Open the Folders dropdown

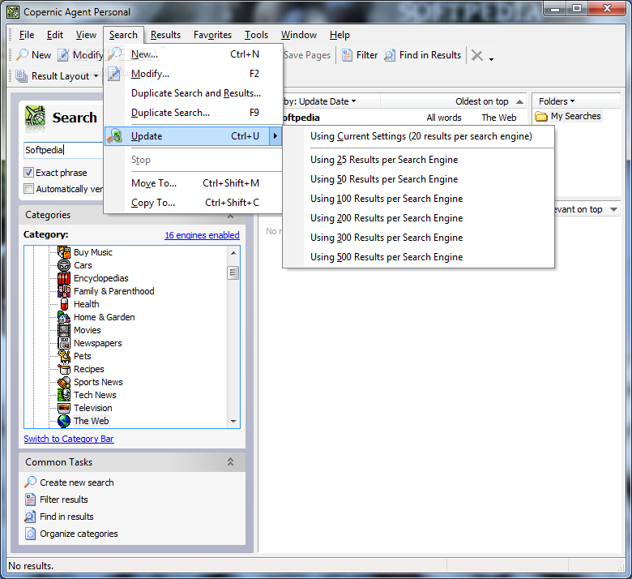tap(557, 101)
